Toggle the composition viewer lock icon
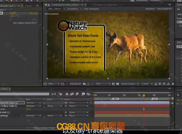 click(49, 5)
